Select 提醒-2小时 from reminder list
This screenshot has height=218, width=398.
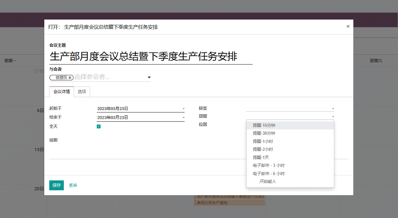pyautogui.click(x=263, y=149)
